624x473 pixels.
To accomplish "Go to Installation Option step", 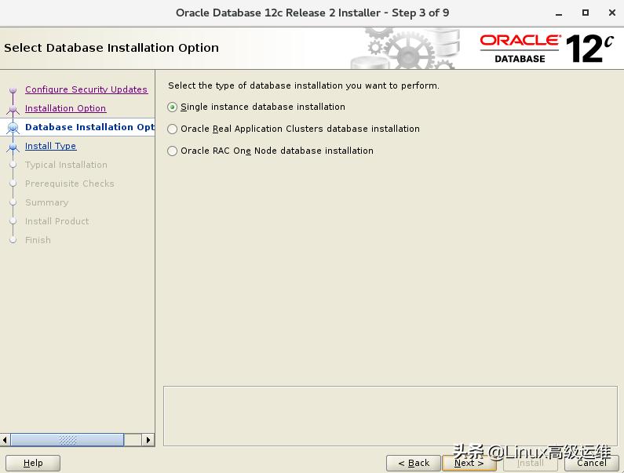I will [x=65, y=108].
